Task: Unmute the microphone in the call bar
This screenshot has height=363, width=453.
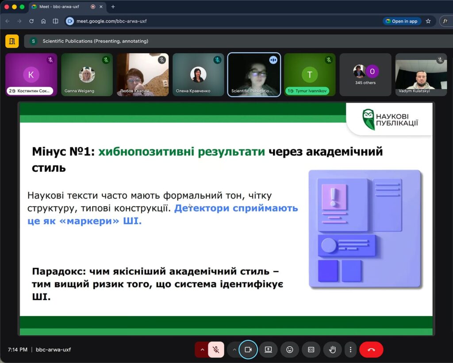Action: click(x=216, y=349)
